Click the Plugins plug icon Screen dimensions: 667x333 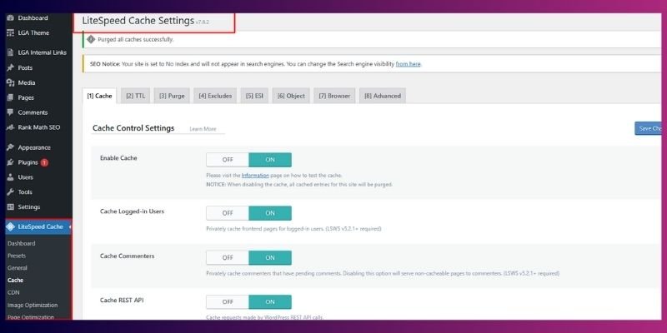coord(11,162)
